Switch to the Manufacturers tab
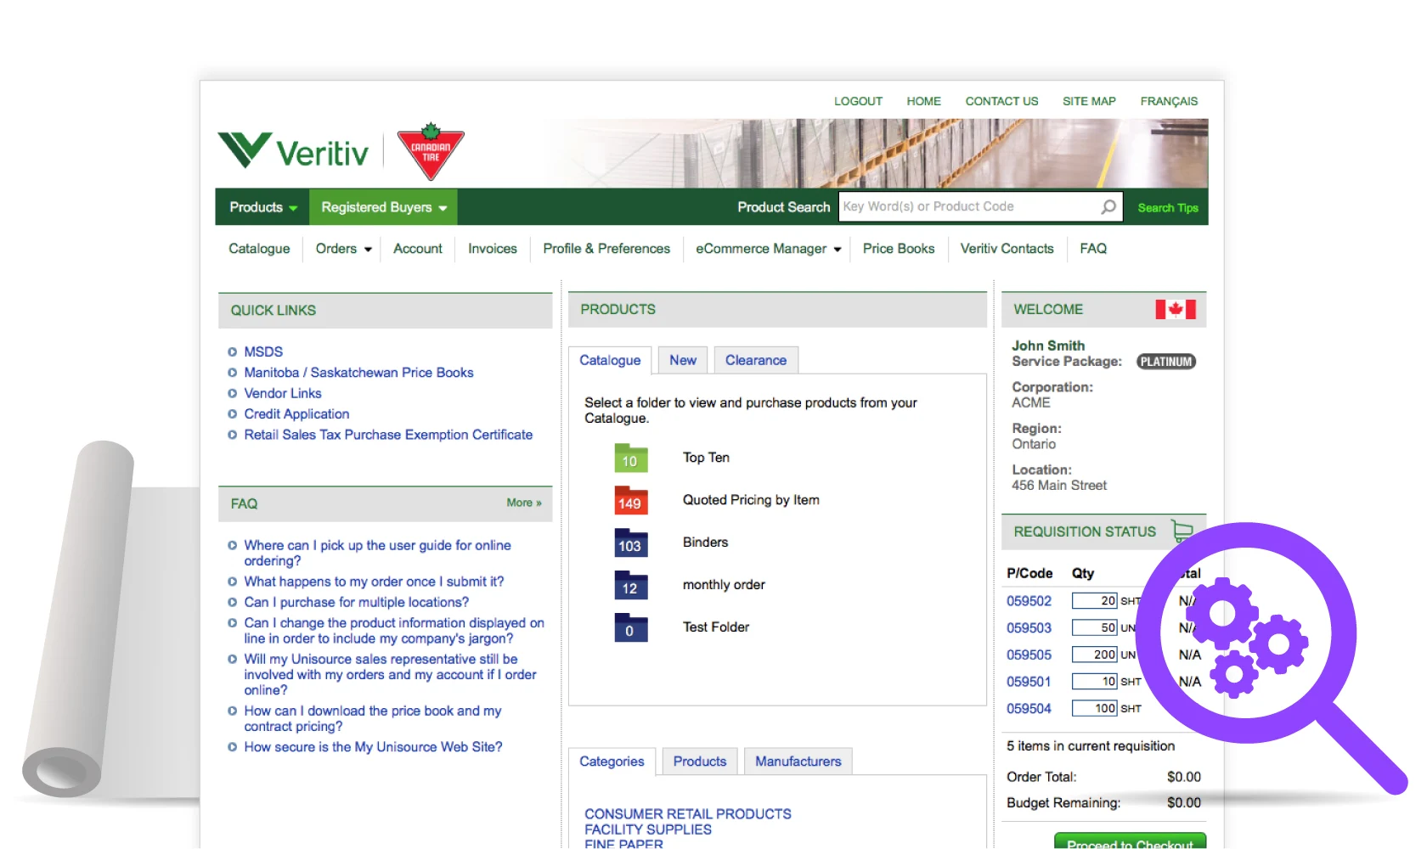This screenshot has width=1427, height=849. click(x=797, y=761)
